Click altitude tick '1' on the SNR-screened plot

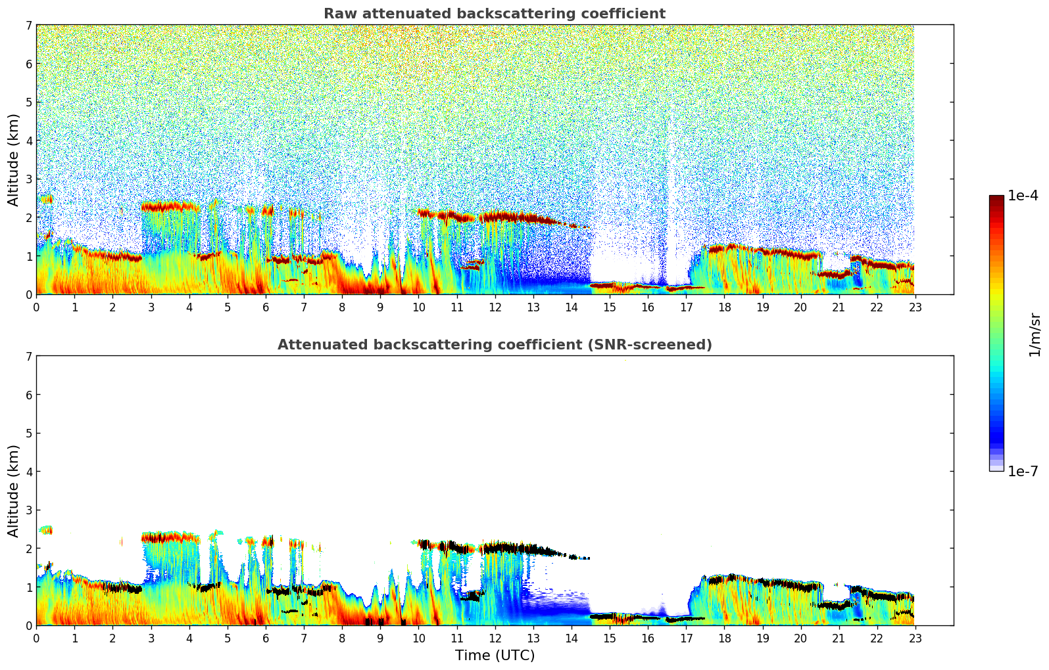pos(28,587)
